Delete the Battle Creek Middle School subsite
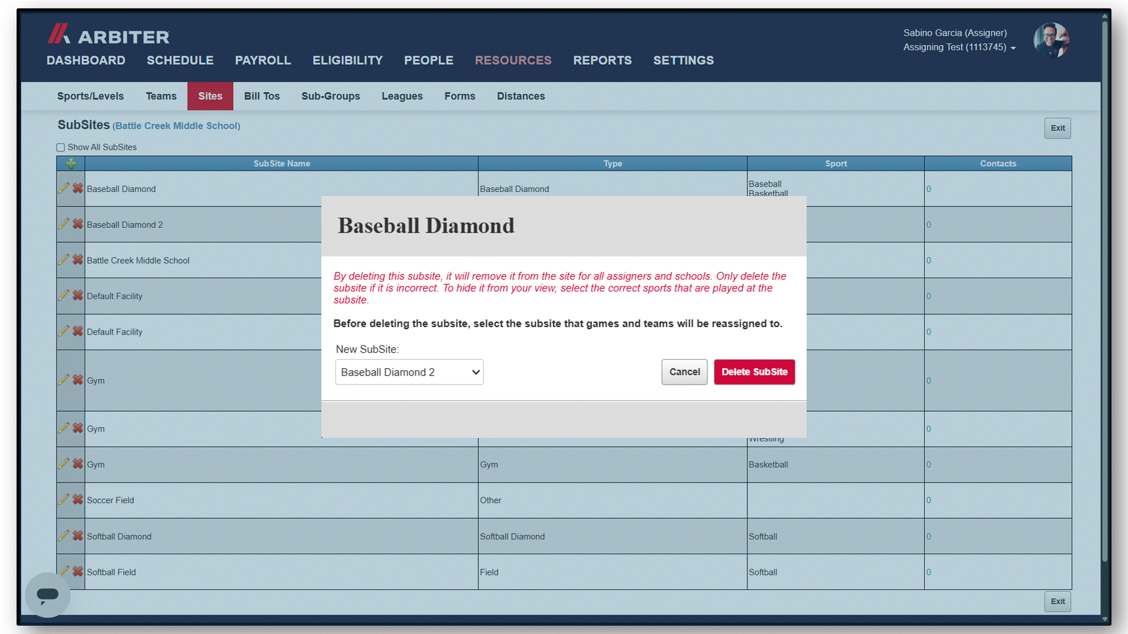Viewport: 1128px width, 634px height. [x=78, y=259]
